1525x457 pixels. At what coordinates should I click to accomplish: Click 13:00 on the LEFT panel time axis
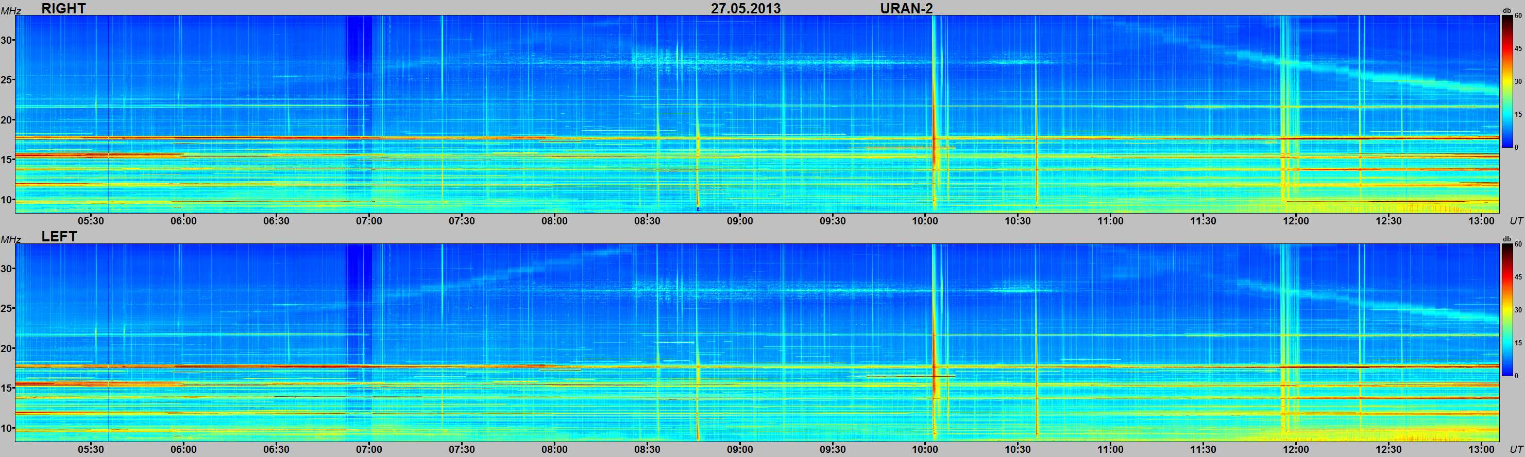click(1481, 449)
